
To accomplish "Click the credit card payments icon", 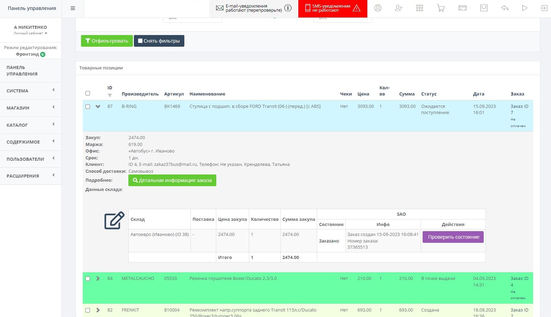I will (462, 8).
